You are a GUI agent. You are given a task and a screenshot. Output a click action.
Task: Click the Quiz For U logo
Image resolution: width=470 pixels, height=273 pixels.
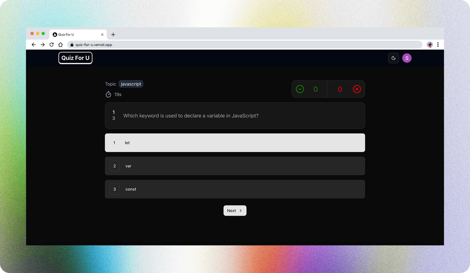[x=75, y=58]
